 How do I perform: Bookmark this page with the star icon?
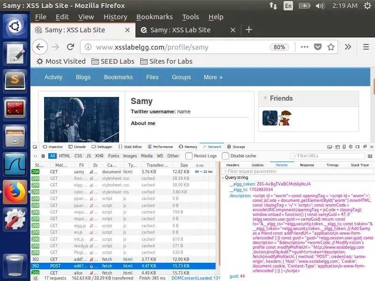click(331, 47)
